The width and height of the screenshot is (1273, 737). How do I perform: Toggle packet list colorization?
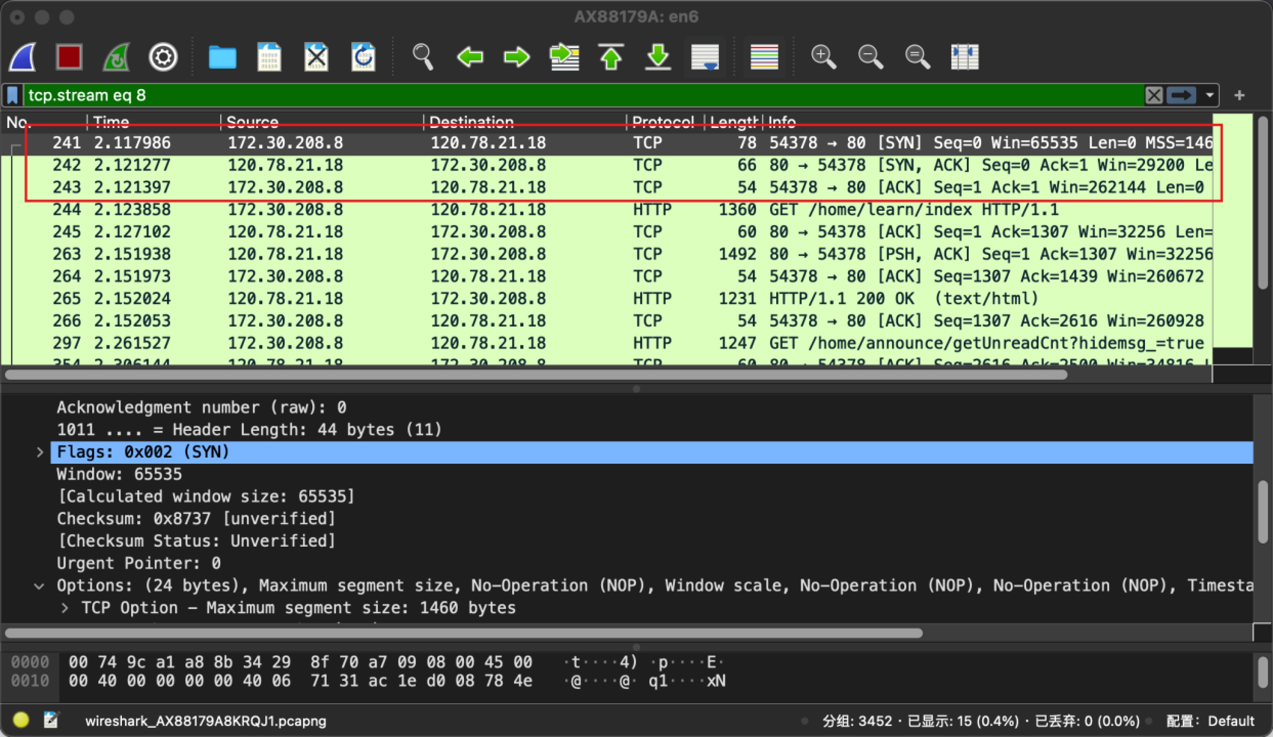pyautogui.click(x=764, y=57)
